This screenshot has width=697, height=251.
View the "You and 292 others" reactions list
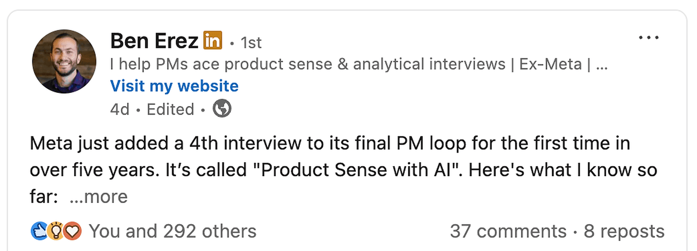[172, 232]
